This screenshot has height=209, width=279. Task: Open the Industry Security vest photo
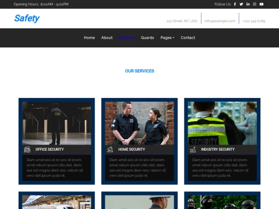point(222,123)
